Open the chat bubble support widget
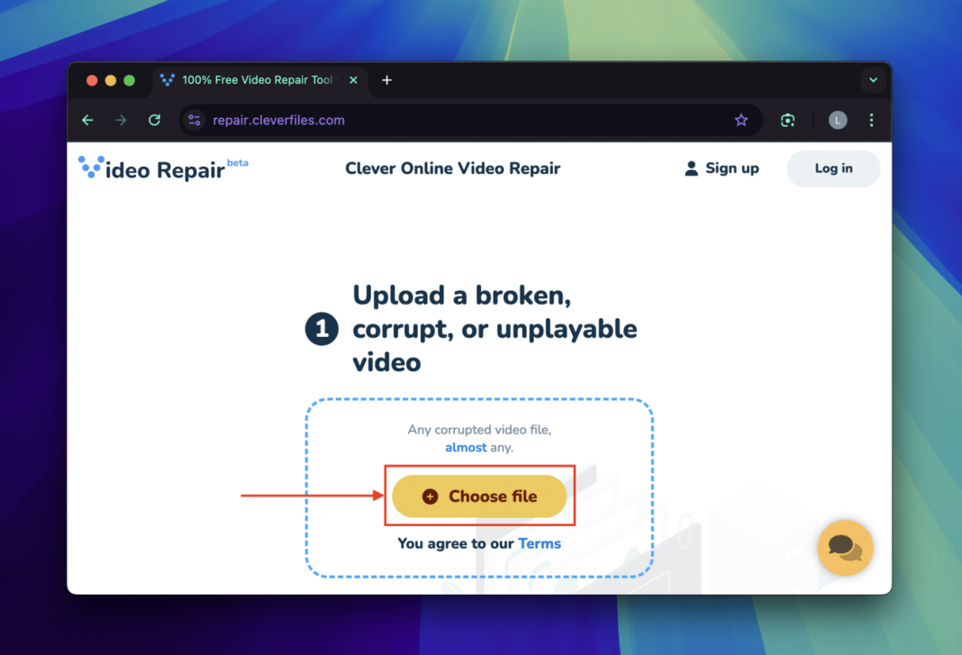This screenshot has height=655, width=962. click(x=845, y=548)
